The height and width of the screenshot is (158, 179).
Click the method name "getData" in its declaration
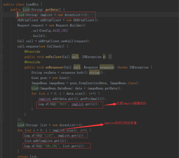(52, 10)
